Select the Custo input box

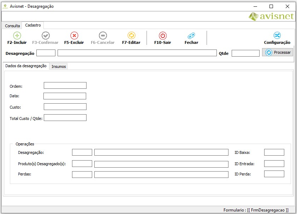pos(65,107)
